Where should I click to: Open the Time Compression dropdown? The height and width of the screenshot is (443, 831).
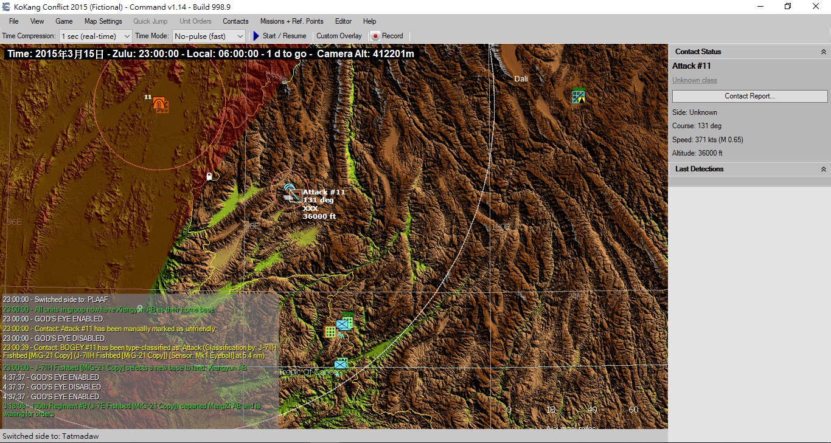coord(96,36)
